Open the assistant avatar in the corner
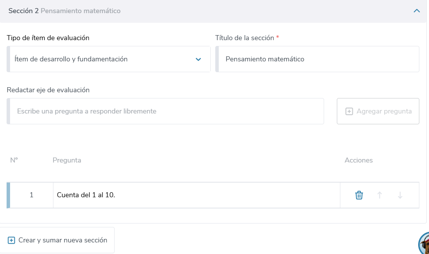Screen dimensions: 429x254 click(x=424, y=244)
